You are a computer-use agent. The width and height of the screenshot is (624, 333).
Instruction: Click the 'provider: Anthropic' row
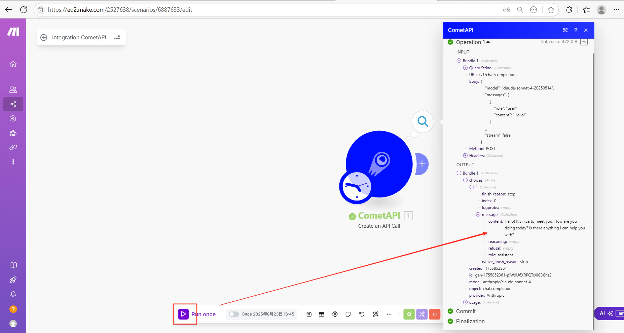click(487, 295)
